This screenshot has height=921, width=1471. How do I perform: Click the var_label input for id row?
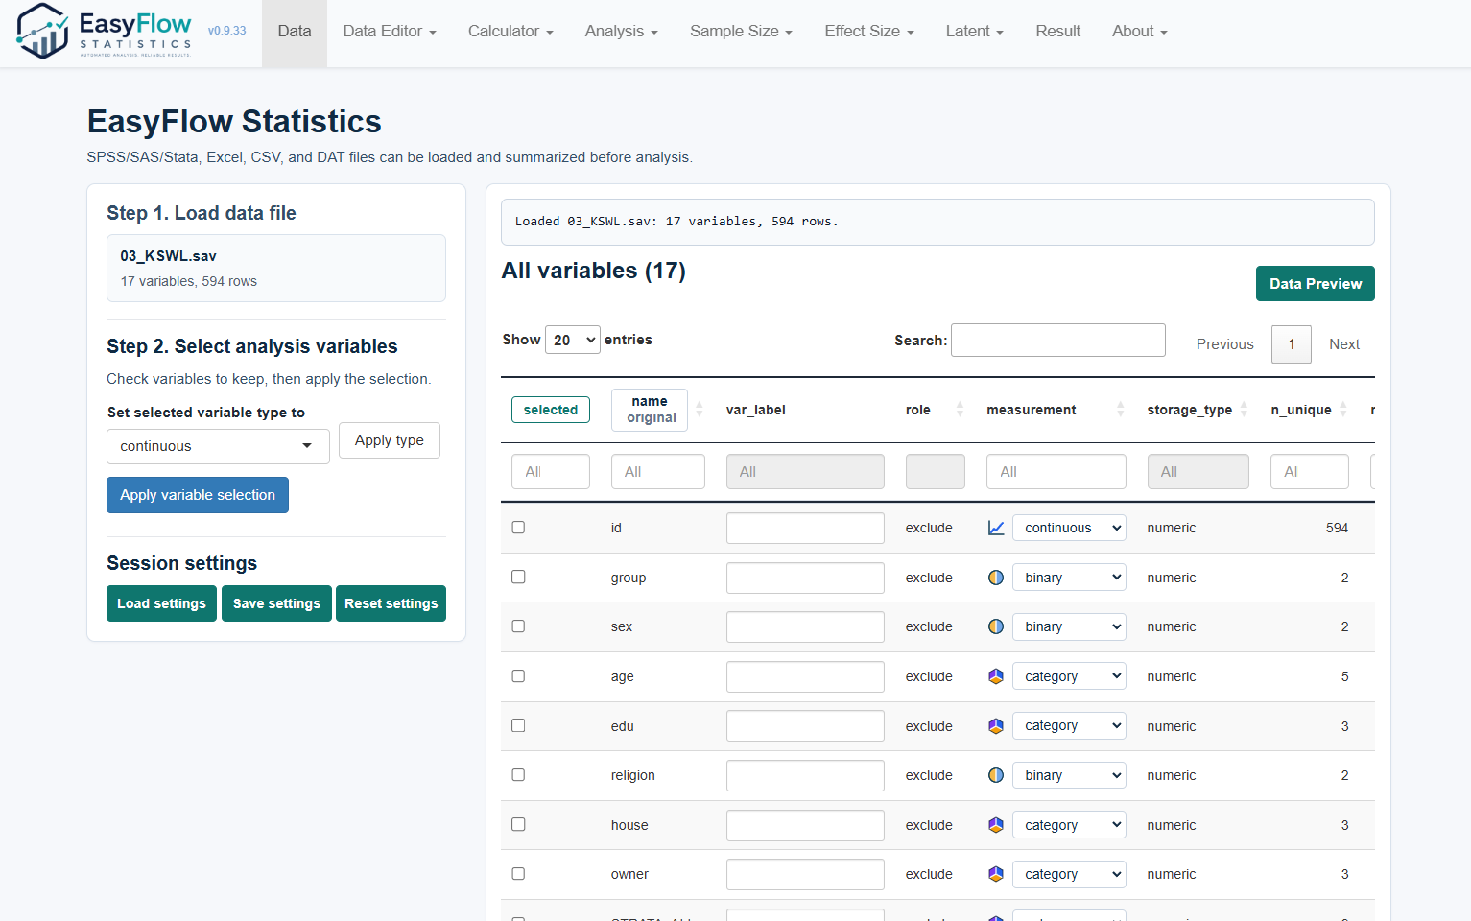click(805, 528)
